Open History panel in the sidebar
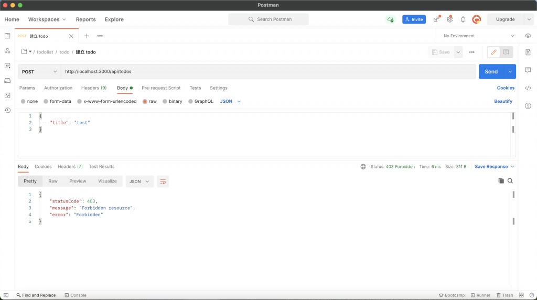 point(7,110)
